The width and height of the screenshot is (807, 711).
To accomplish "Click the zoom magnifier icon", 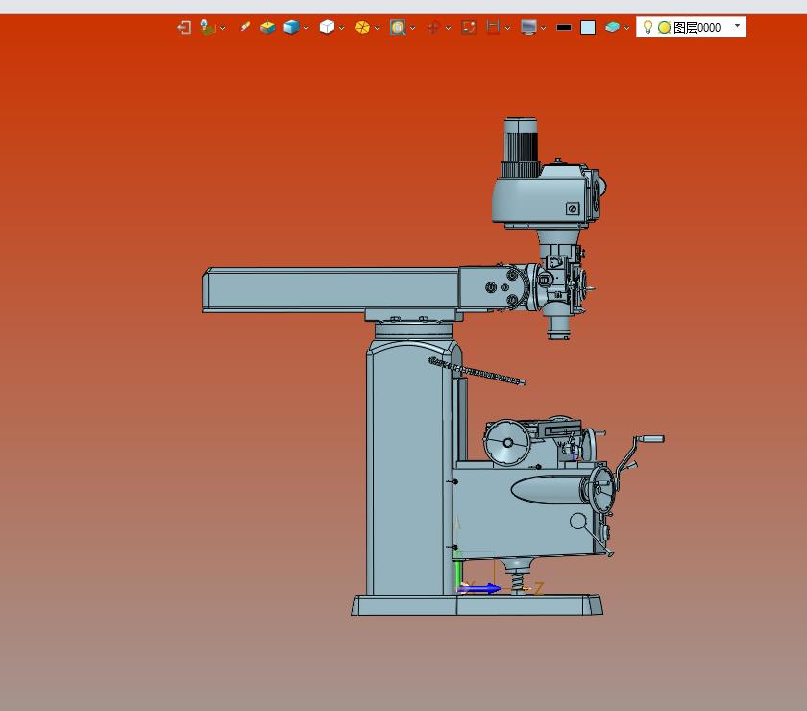I will tap(398, 27).
